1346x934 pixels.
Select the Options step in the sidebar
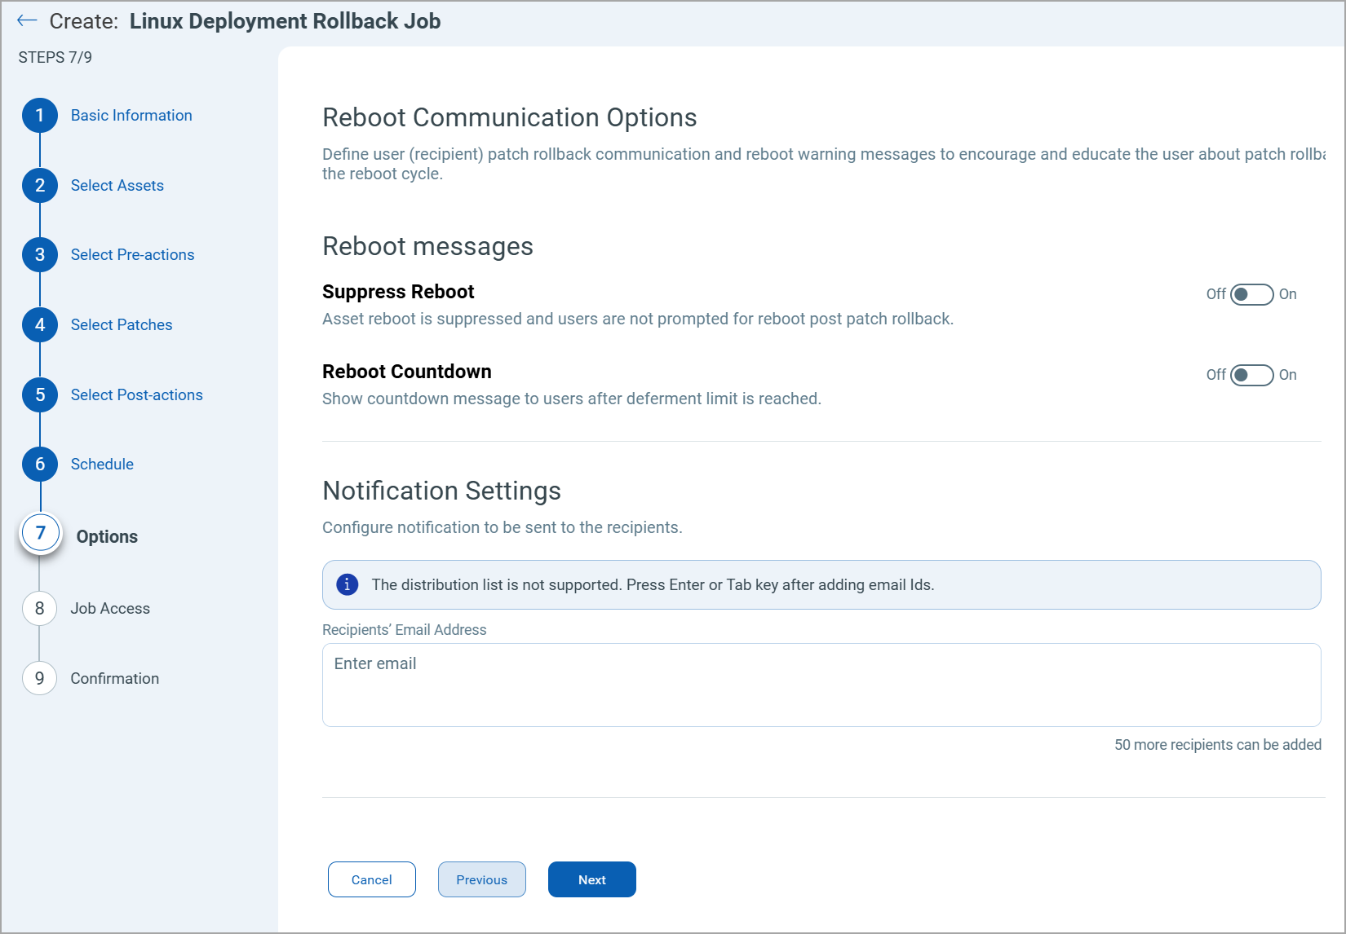(x=106, y=536)
